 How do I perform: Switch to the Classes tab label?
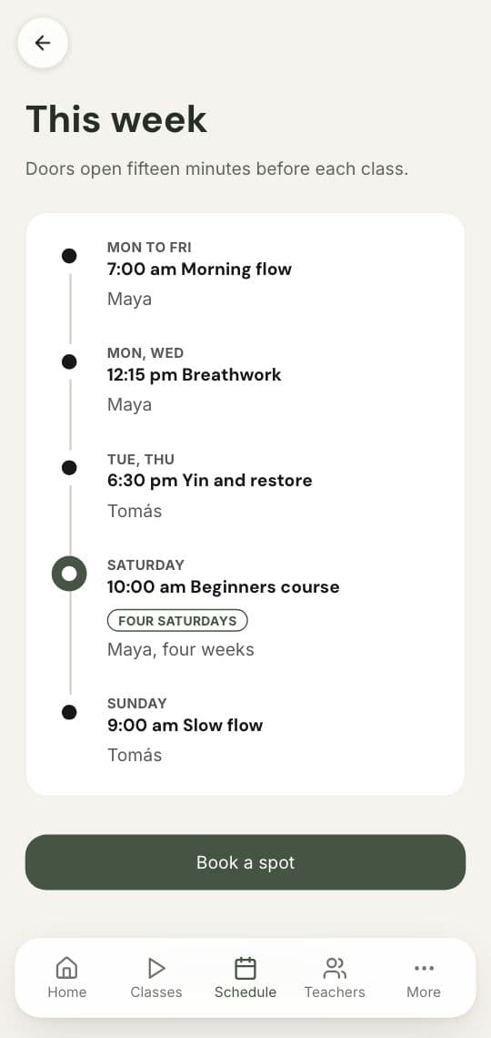tap(156, 992)
